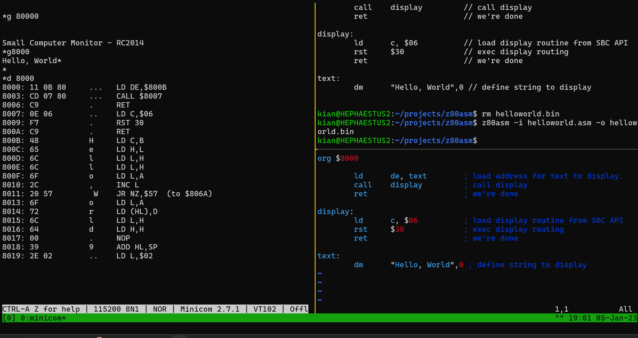Click the vertical tmux pane divider line
Screen dimensions: 638x338
(x=315, y=157)
